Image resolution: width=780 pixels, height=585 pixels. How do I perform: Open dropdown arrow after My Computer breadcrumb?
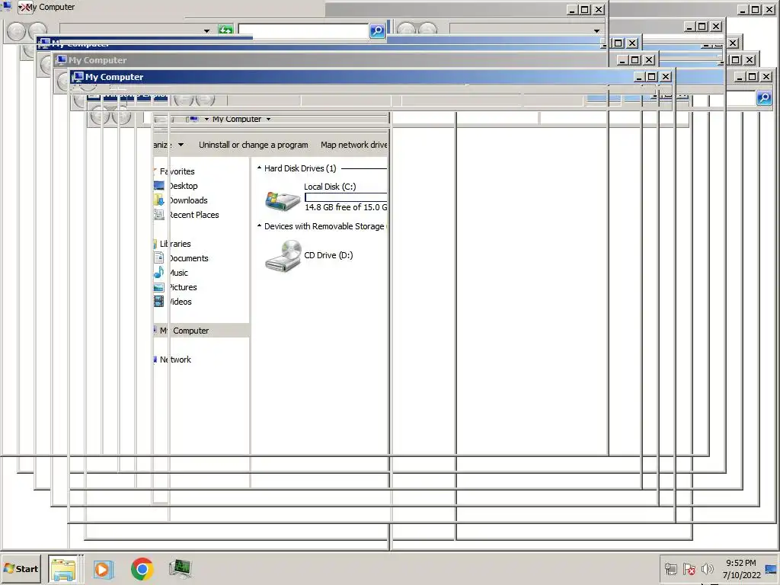[269, 119]
